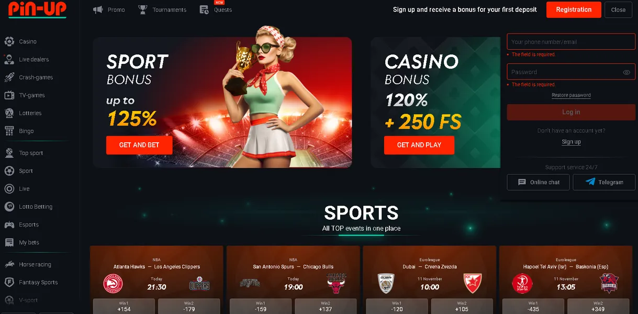Screen dimensions: 638x314
Task: Select the Live dealers sidebar icon
Action: [9, 59]
